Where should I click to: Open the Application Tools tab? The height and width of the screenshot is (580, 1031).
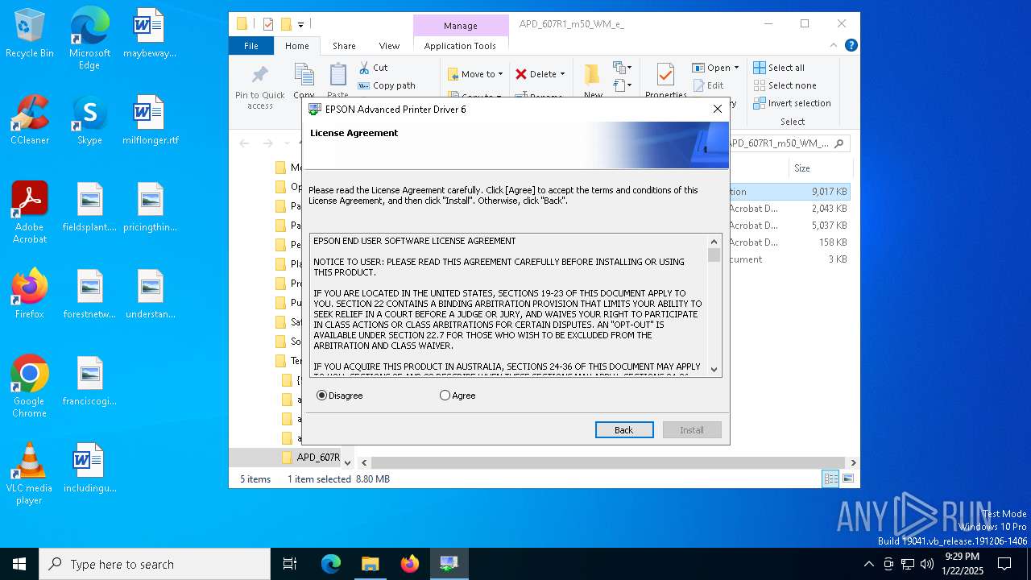460,46
